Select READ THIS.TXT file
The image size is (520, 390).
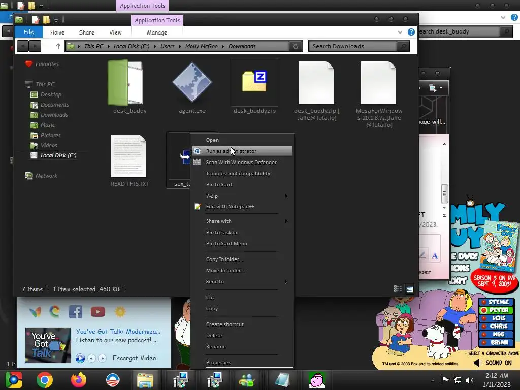click(128, 156)
